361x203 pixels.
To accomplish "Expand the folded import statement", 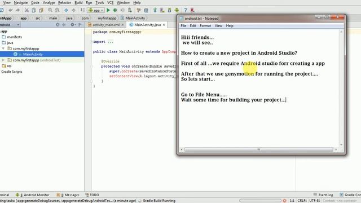I will pyautogui.click(x=92, y=42).
